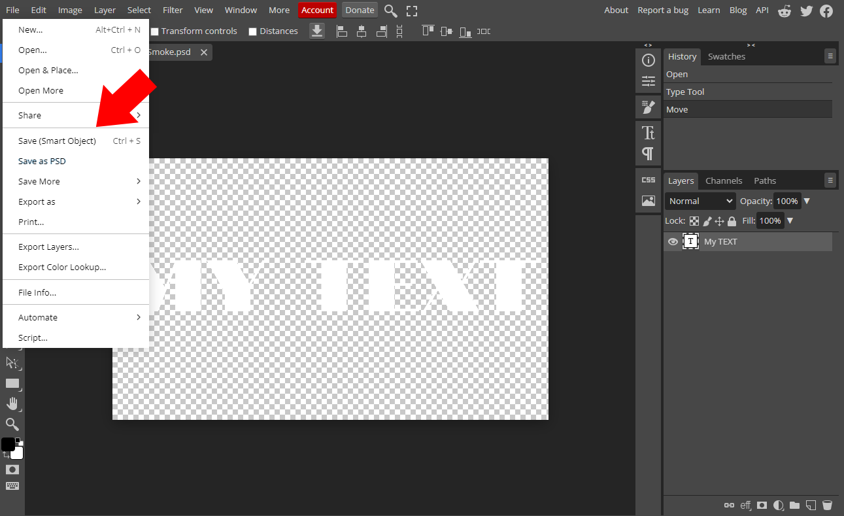
Task: Open the CSS panel icon
Action: click(649, 180)
